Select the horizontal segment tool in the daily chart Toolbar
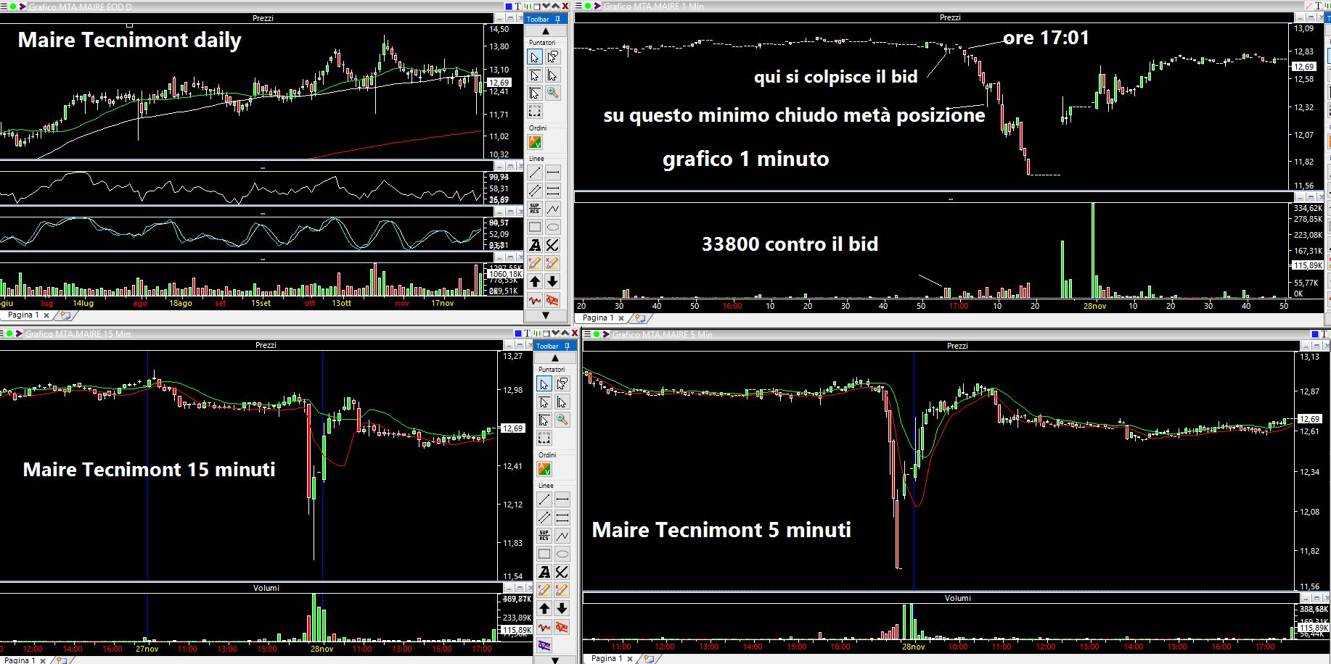 pos(553,173)
